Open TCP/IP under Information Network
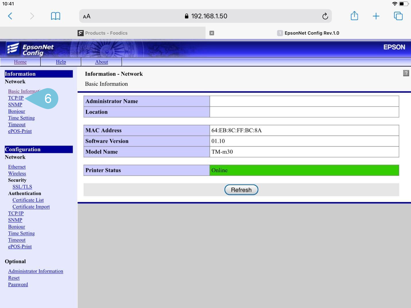 [x=16, y=98]
